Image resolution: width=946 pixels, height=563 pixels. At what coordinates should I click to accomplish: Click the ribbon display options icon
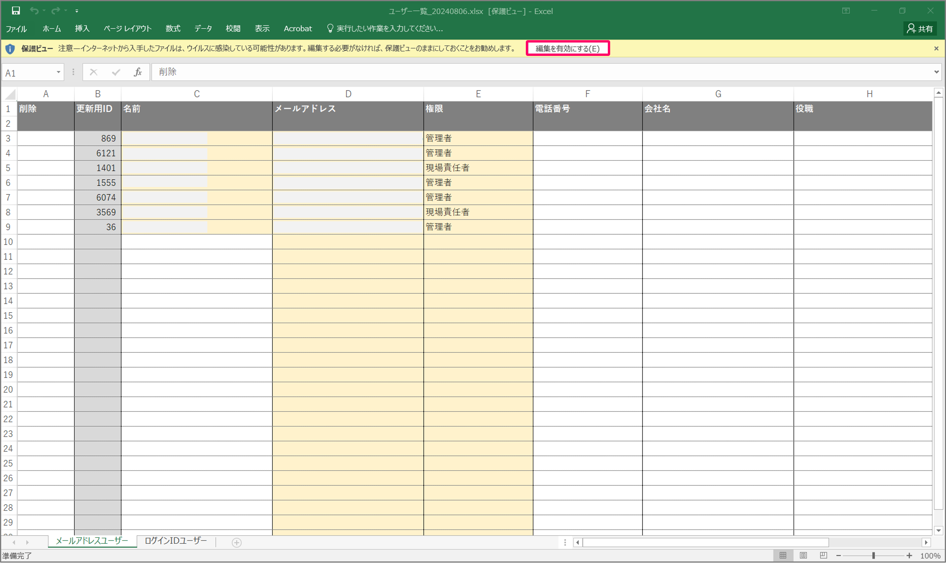click(x=846, y=11)
